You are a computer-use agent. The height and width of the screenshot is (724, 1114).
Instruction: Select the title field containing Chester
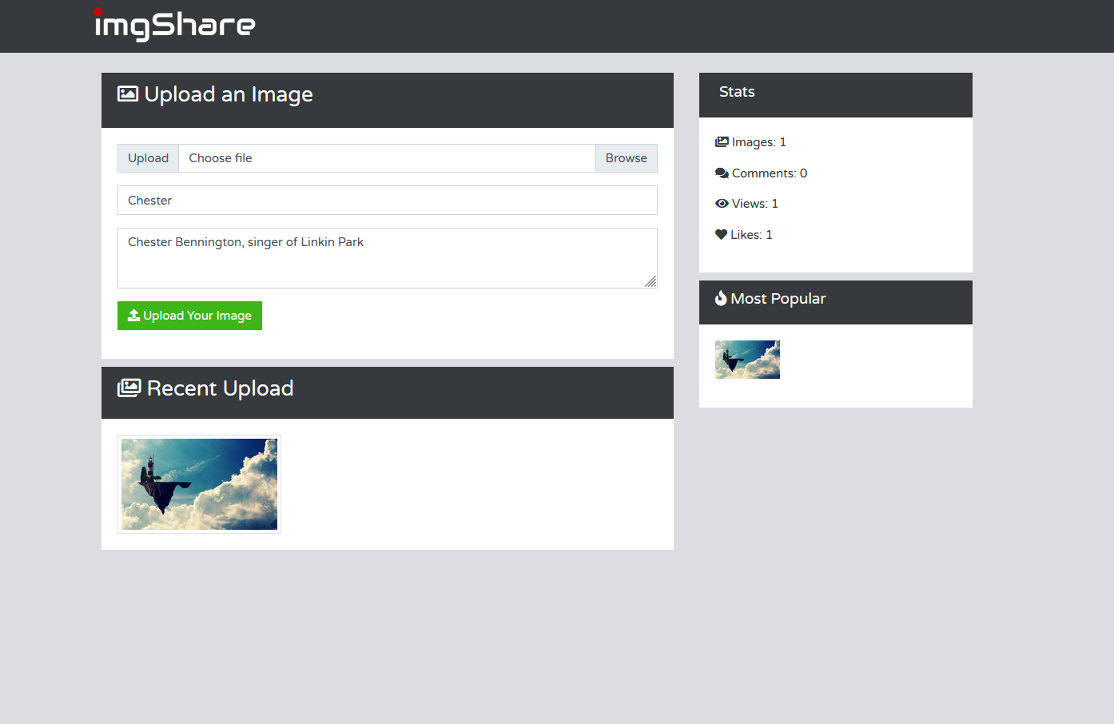pos(387,200)
